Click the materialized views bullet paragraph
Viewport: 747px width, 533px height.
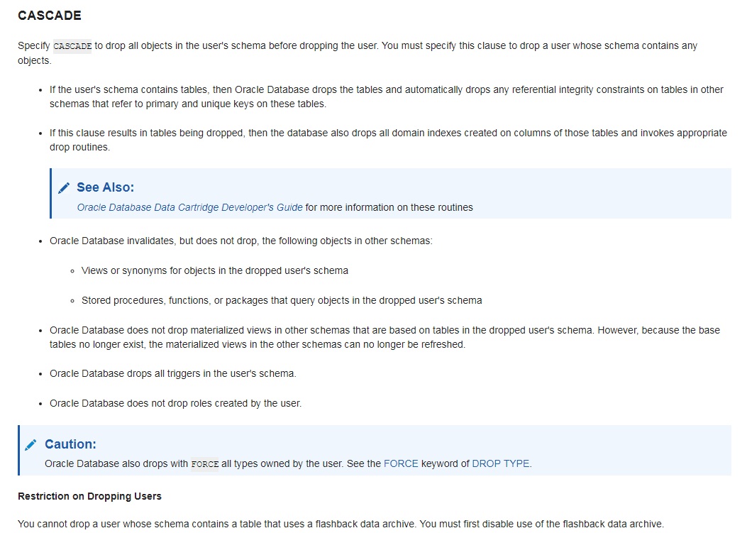pos(385,337)
